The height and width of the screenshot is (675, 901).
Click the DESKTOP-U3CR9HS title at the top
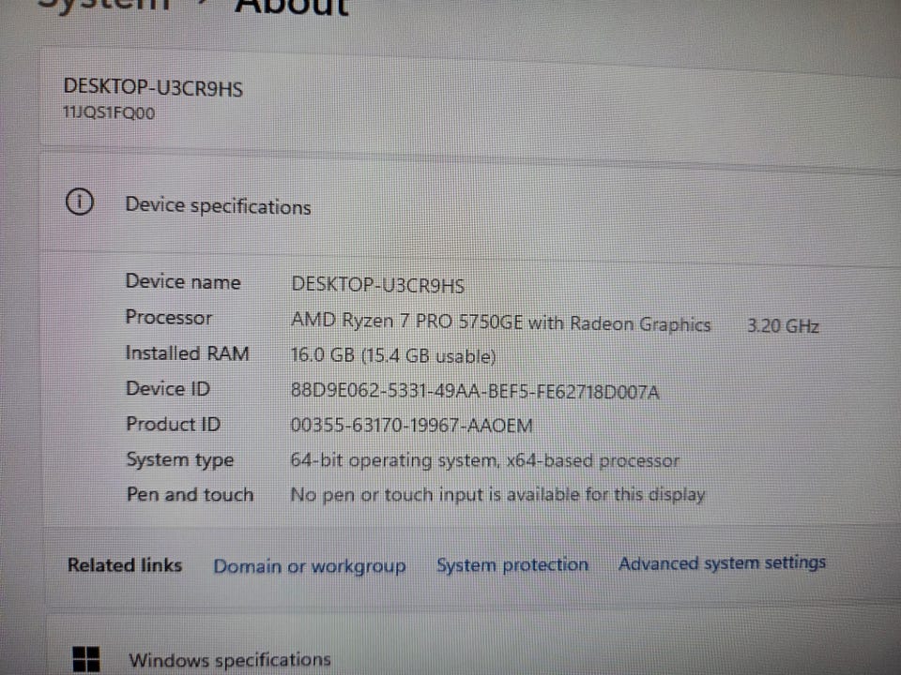tap(153, 87)
